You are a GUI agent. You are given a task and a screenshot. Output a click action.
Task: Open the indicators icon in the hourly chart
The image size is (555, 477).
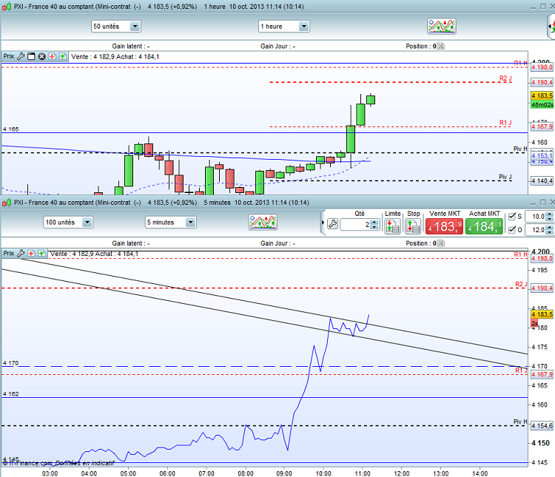point(441,26)
